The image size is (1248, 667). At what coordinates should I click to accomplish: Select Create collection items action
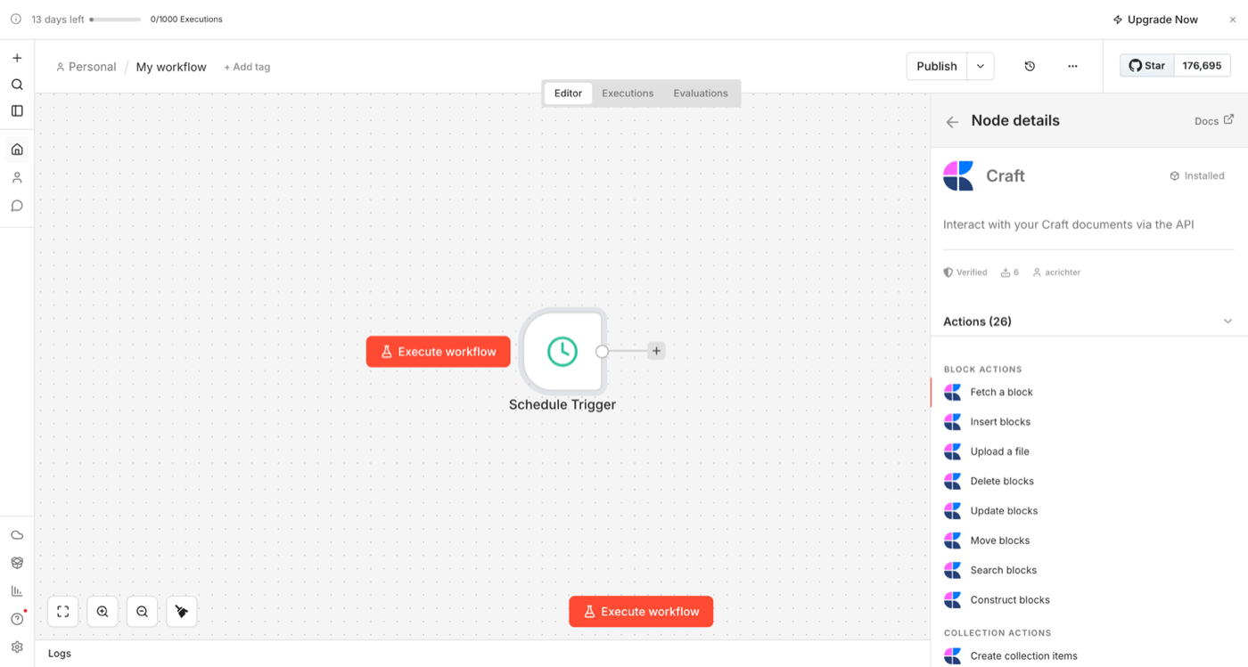point(1023,655)
